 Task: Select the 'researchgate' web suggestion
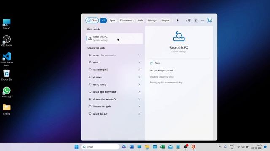pyautogui.click(x=114, y=70)
